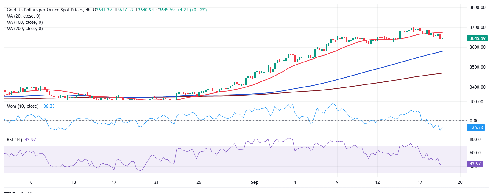Click the green 3645.59 current price tag
Viewport: 493px width, 193px height.
coord(477,38)
